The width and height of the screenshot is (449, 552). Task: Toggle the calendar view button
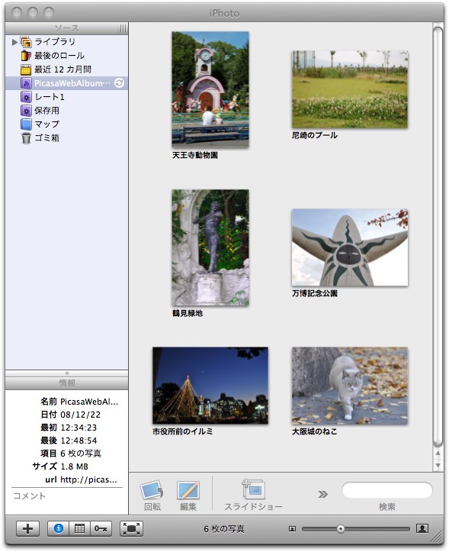click(x=80, y=529)
